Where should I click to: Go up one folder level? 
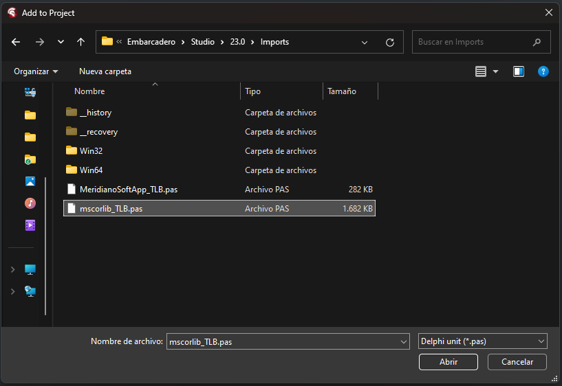pos(80,42)
